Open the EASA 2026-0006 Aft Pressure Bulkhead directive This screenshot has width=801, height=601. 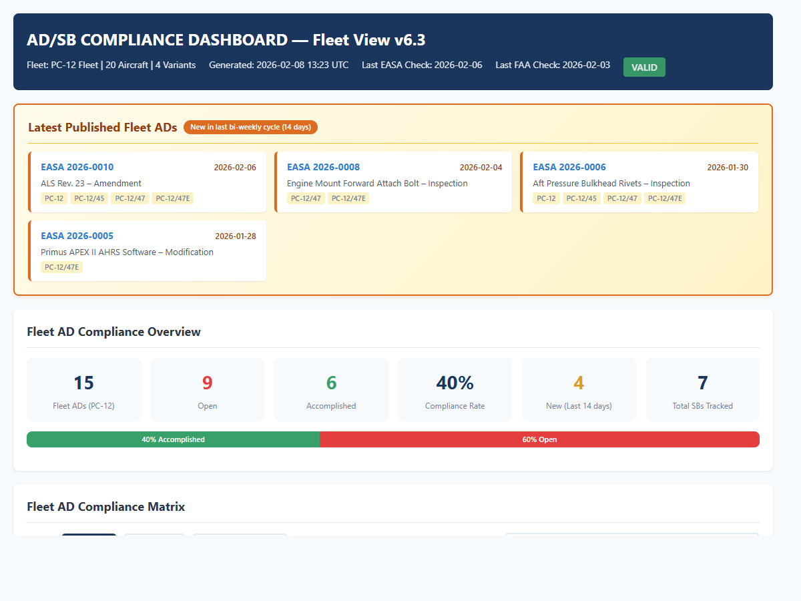(569, 167)
